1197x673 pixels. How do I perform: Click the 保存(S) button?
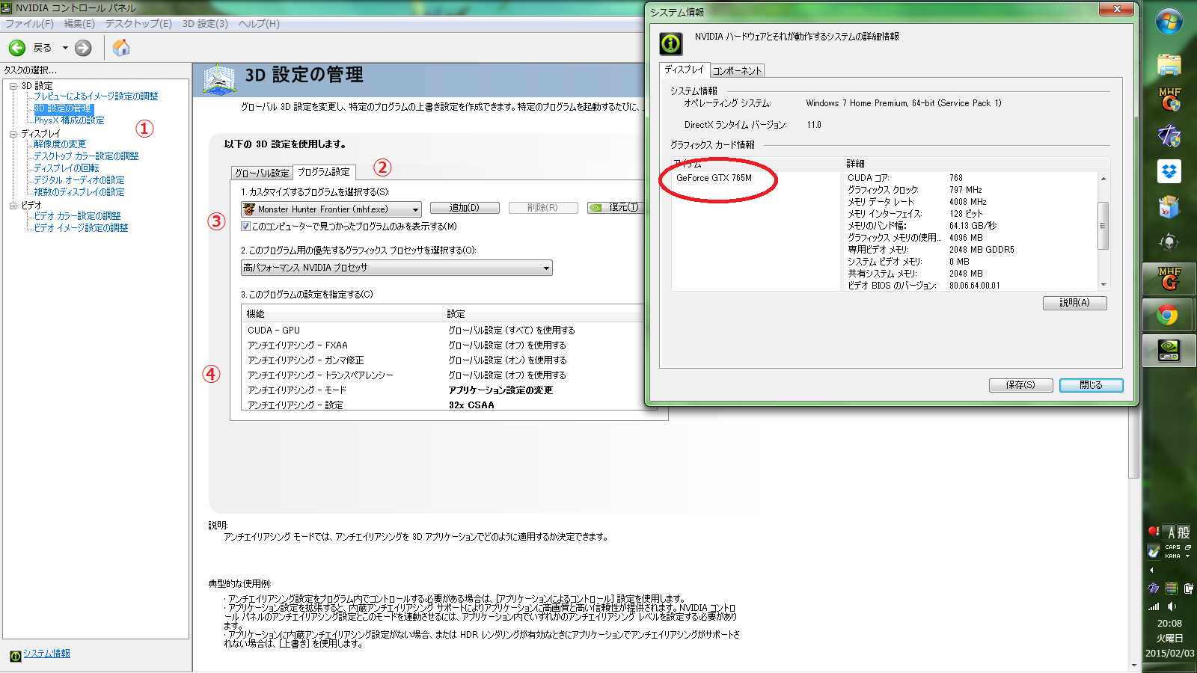coord(1020,385)
